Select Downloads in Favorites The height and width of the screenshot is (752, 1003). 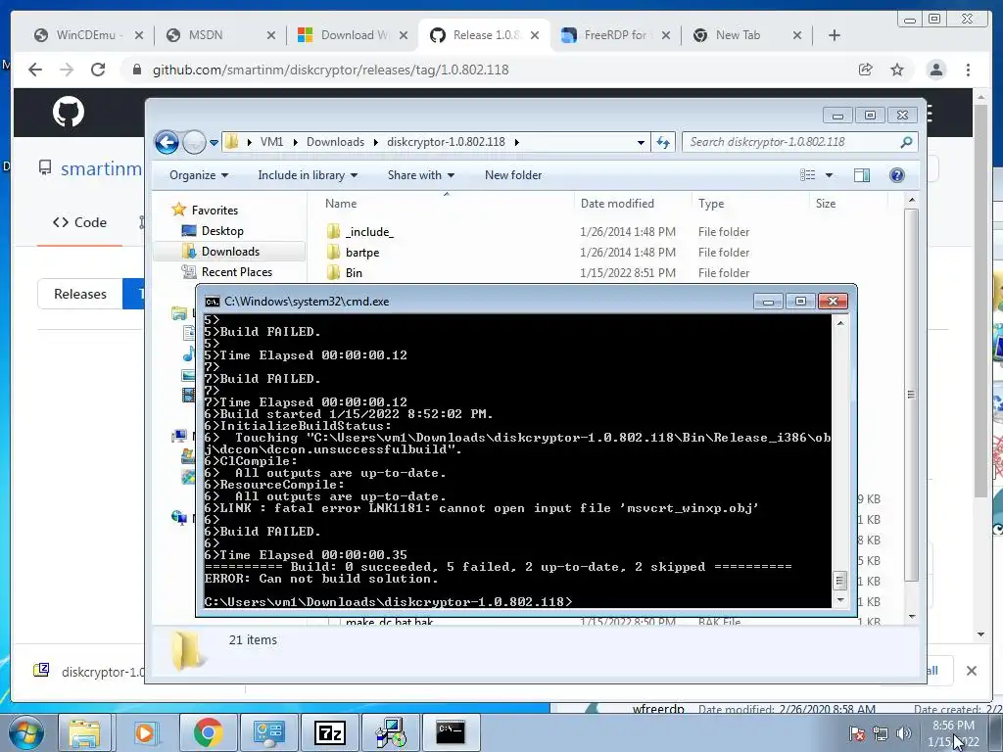[230, 252]
